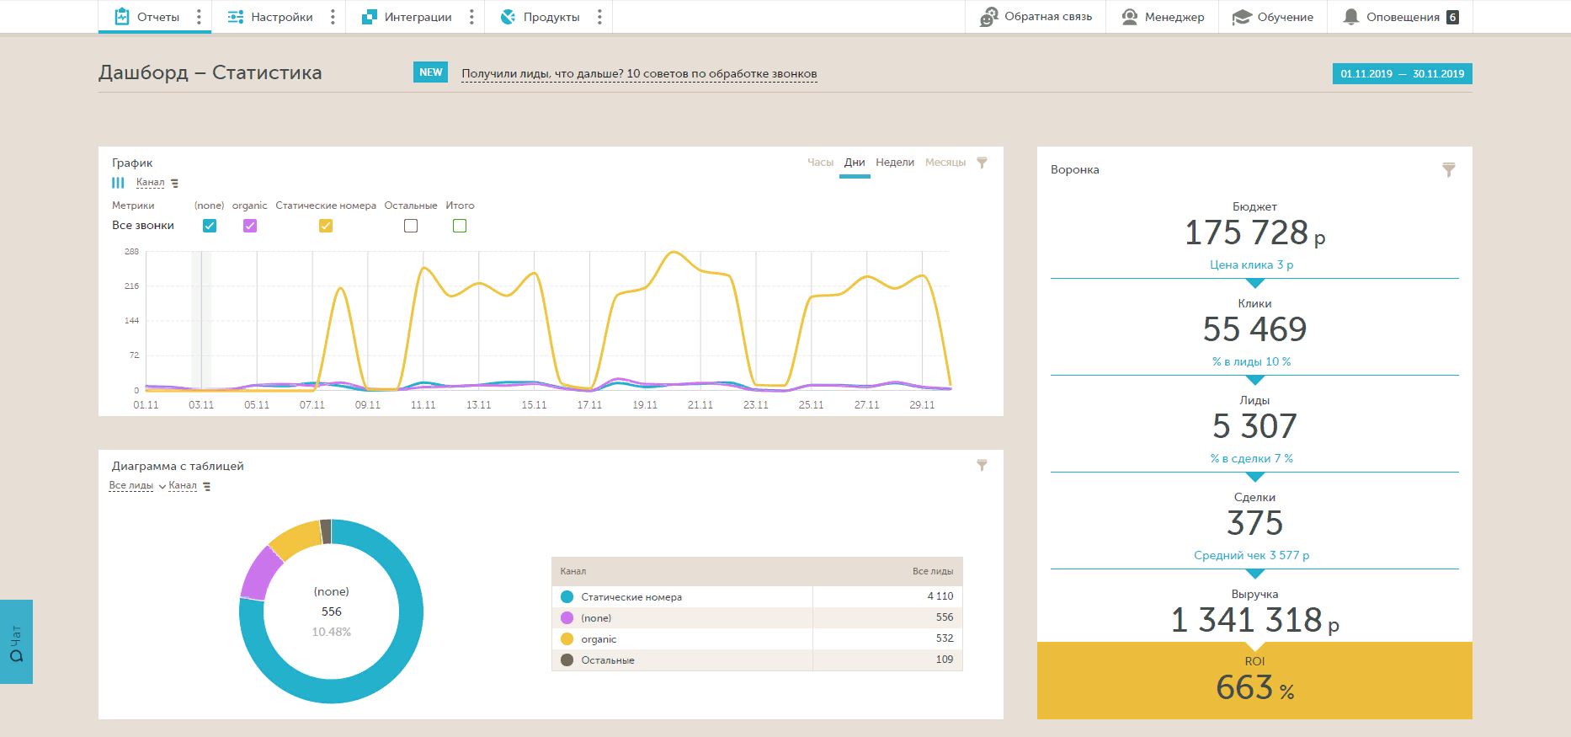Expand the Все лиды dropdown
1571x737 pixels.
tap(137, 486)
